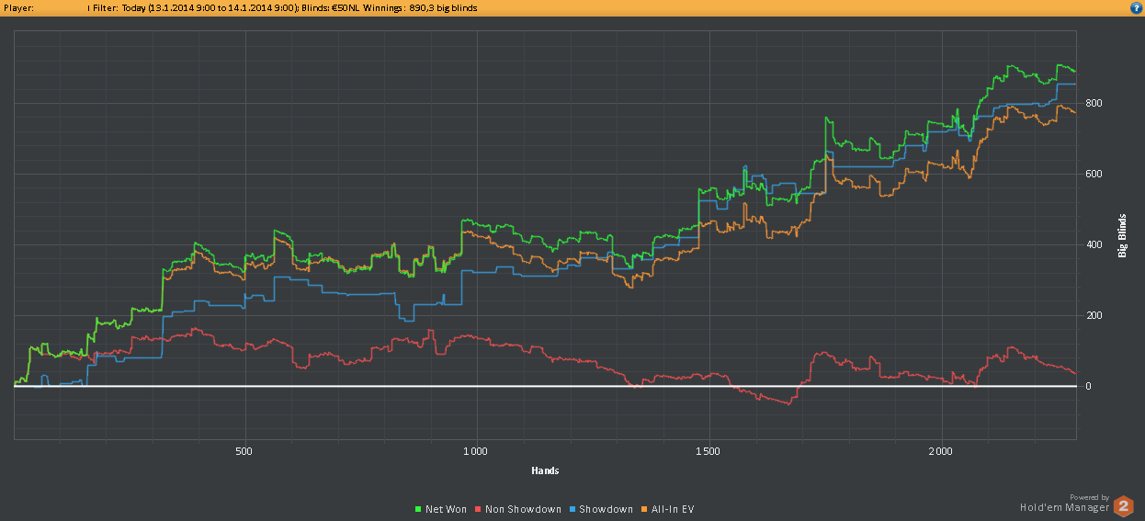The image size is (1145, 521).
Task: Open the Hold'em Manager text link
Action: coord(1064,506)
